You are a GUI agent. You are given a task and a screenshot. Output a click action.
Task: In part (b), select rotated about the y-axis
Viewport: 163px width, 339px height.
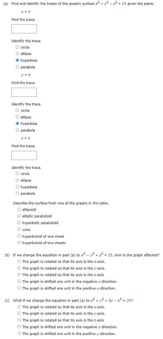pyautogui.click(x=19, y=268)
